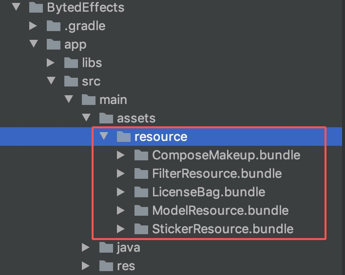
Task: Expand the res folder arrow
Action: (x=86, y=266)
